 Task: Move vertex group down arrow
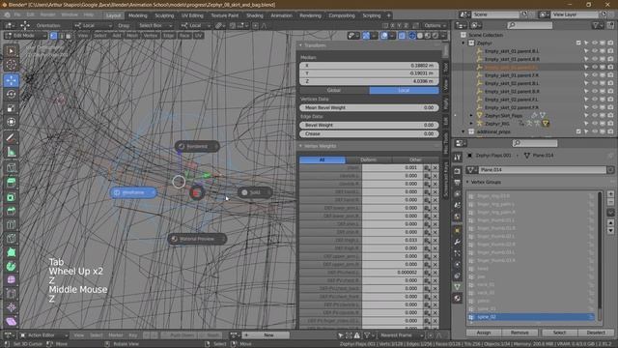click(610, 231)
